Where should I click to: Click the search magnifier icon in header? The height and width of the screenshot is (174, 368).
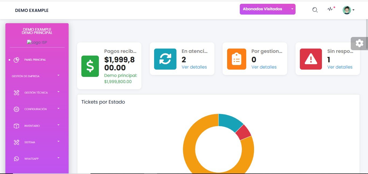click(x=315, y=10)
